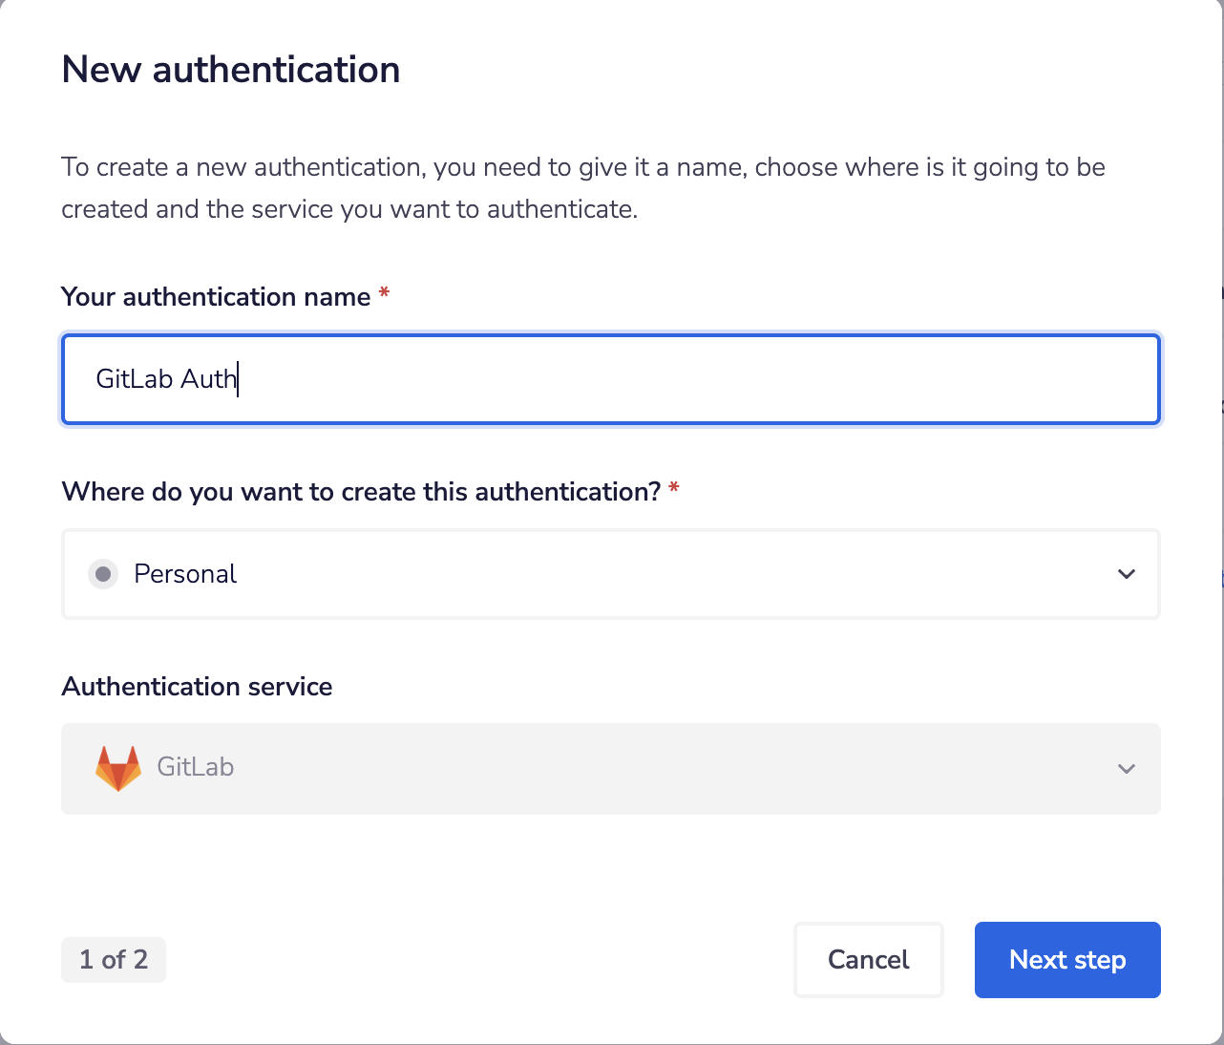Open the workspace chevron on the Personal selector
1224x1045 pixels.
pos(1127,574)
